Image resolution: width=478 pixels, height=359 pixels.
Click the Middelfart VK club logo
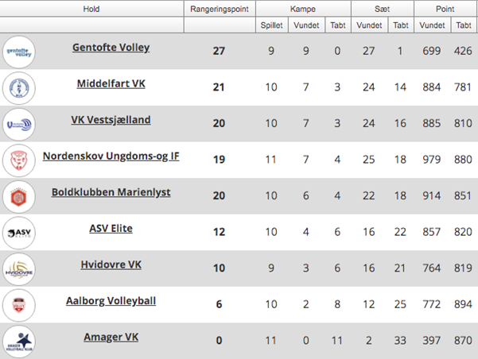pos(19,88)
